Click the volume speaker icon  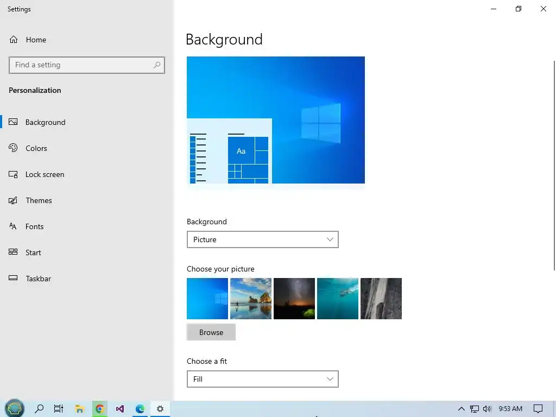click(487, 409)
